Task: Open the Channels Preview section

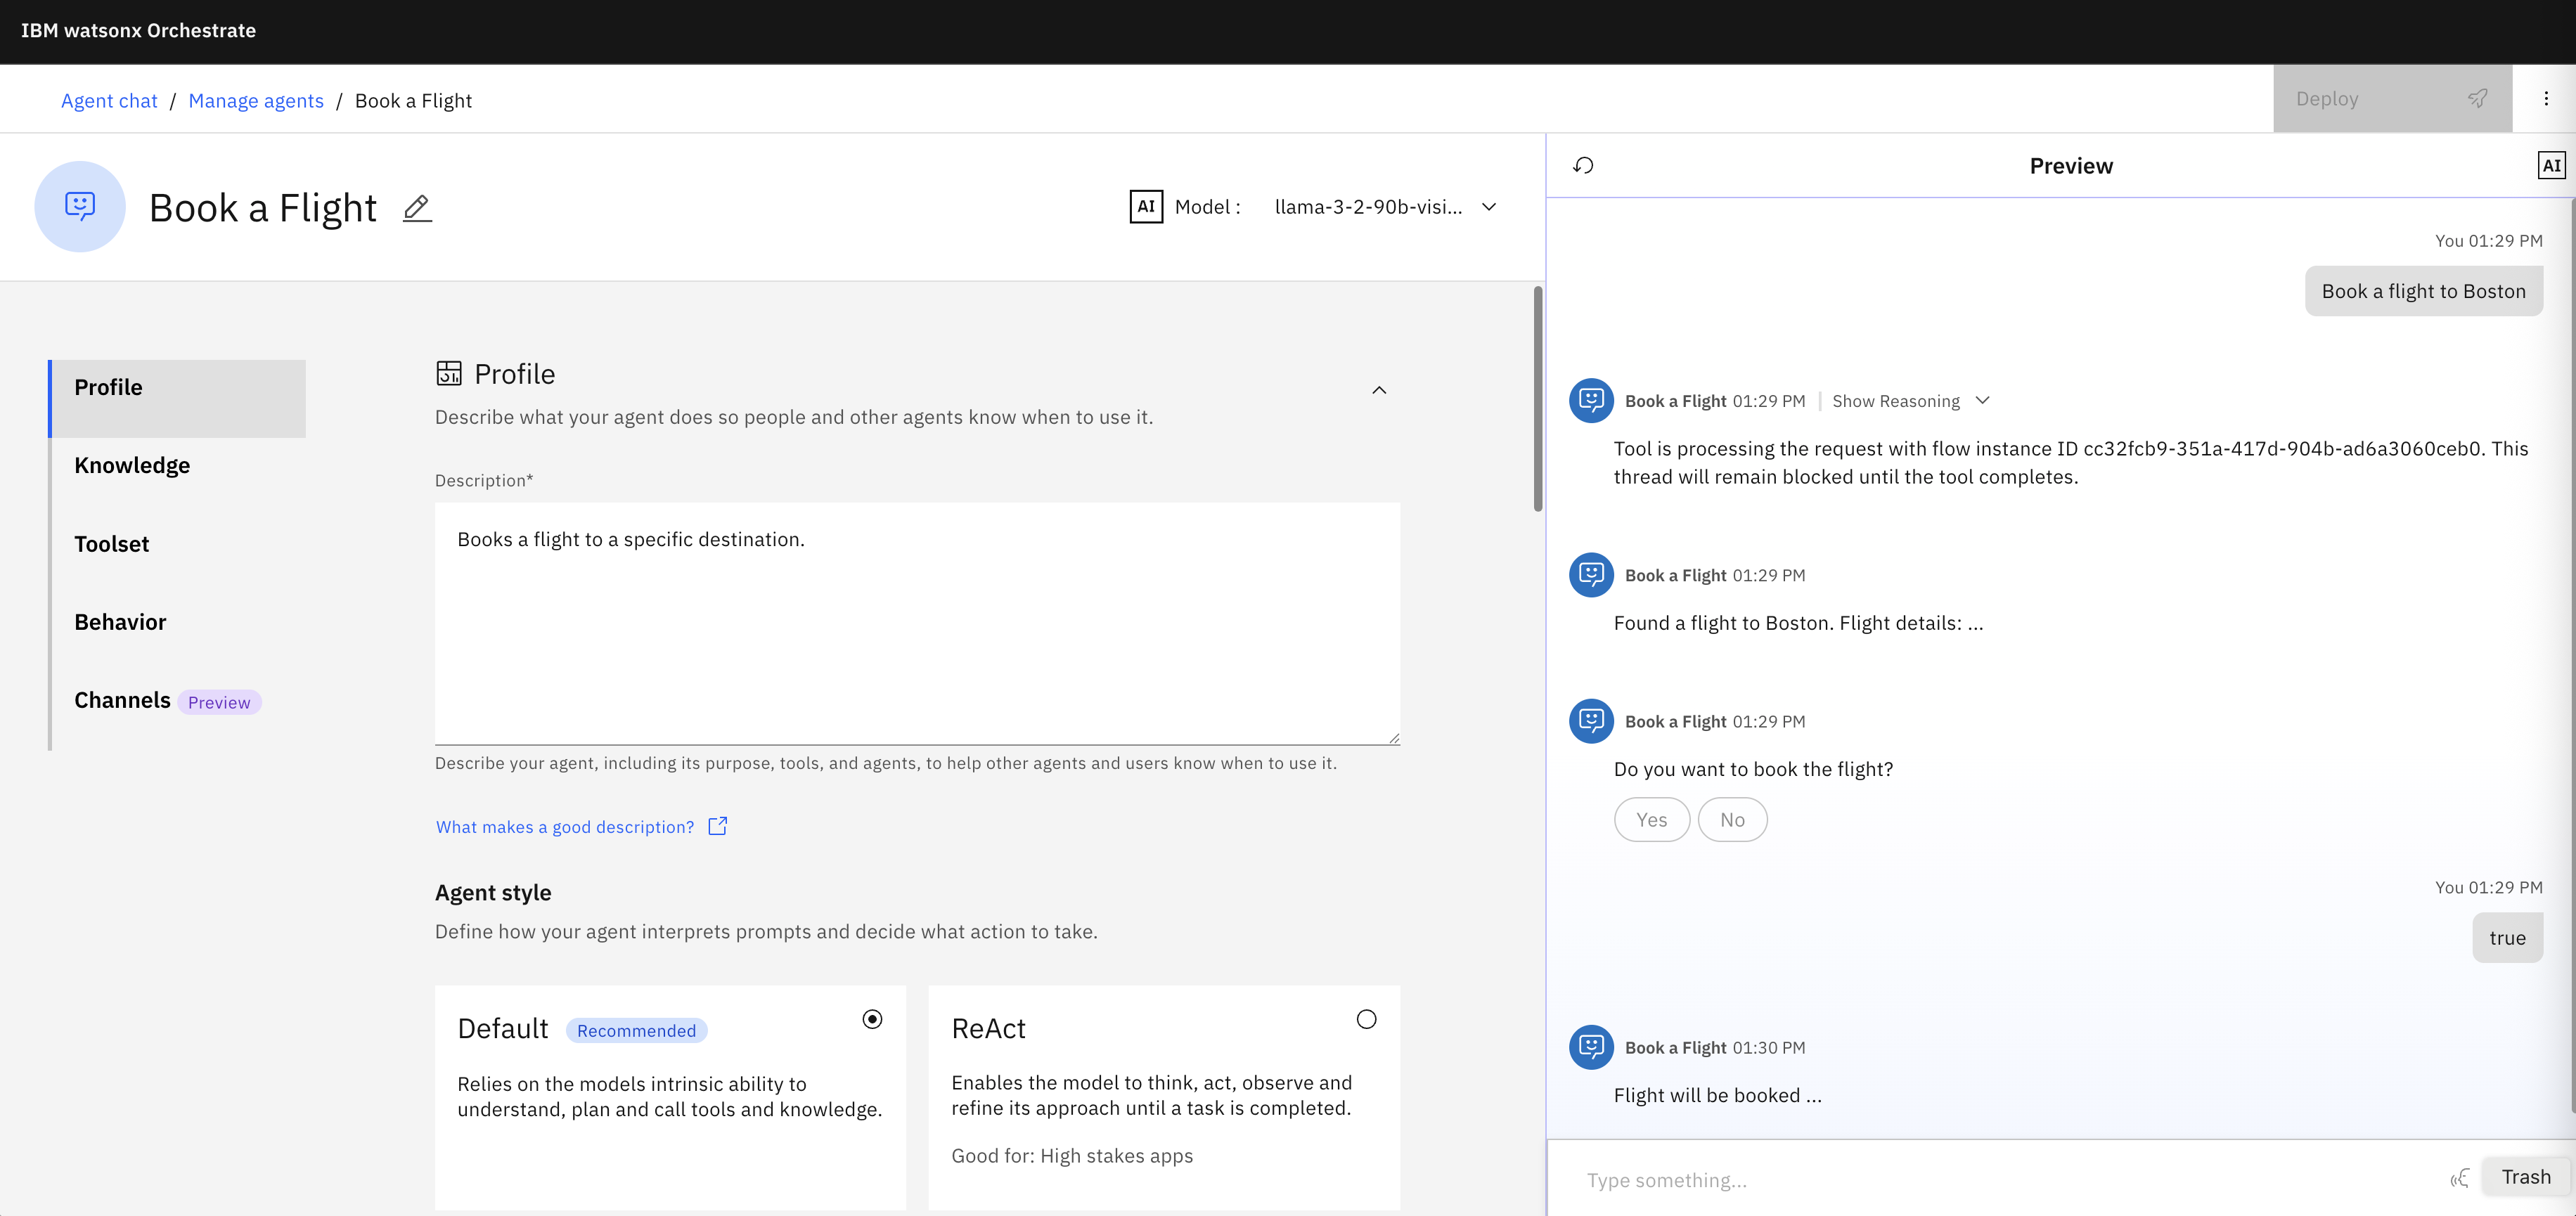Action: coord(178,701)
